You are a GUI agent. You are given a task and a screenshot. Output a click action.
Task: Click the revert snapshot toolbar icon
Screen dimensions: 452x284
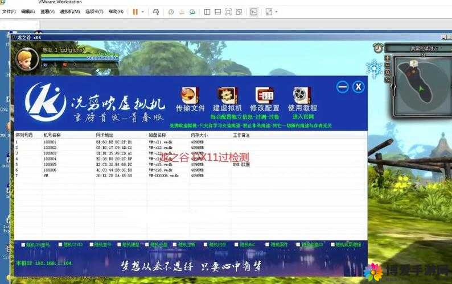(182, 12)
